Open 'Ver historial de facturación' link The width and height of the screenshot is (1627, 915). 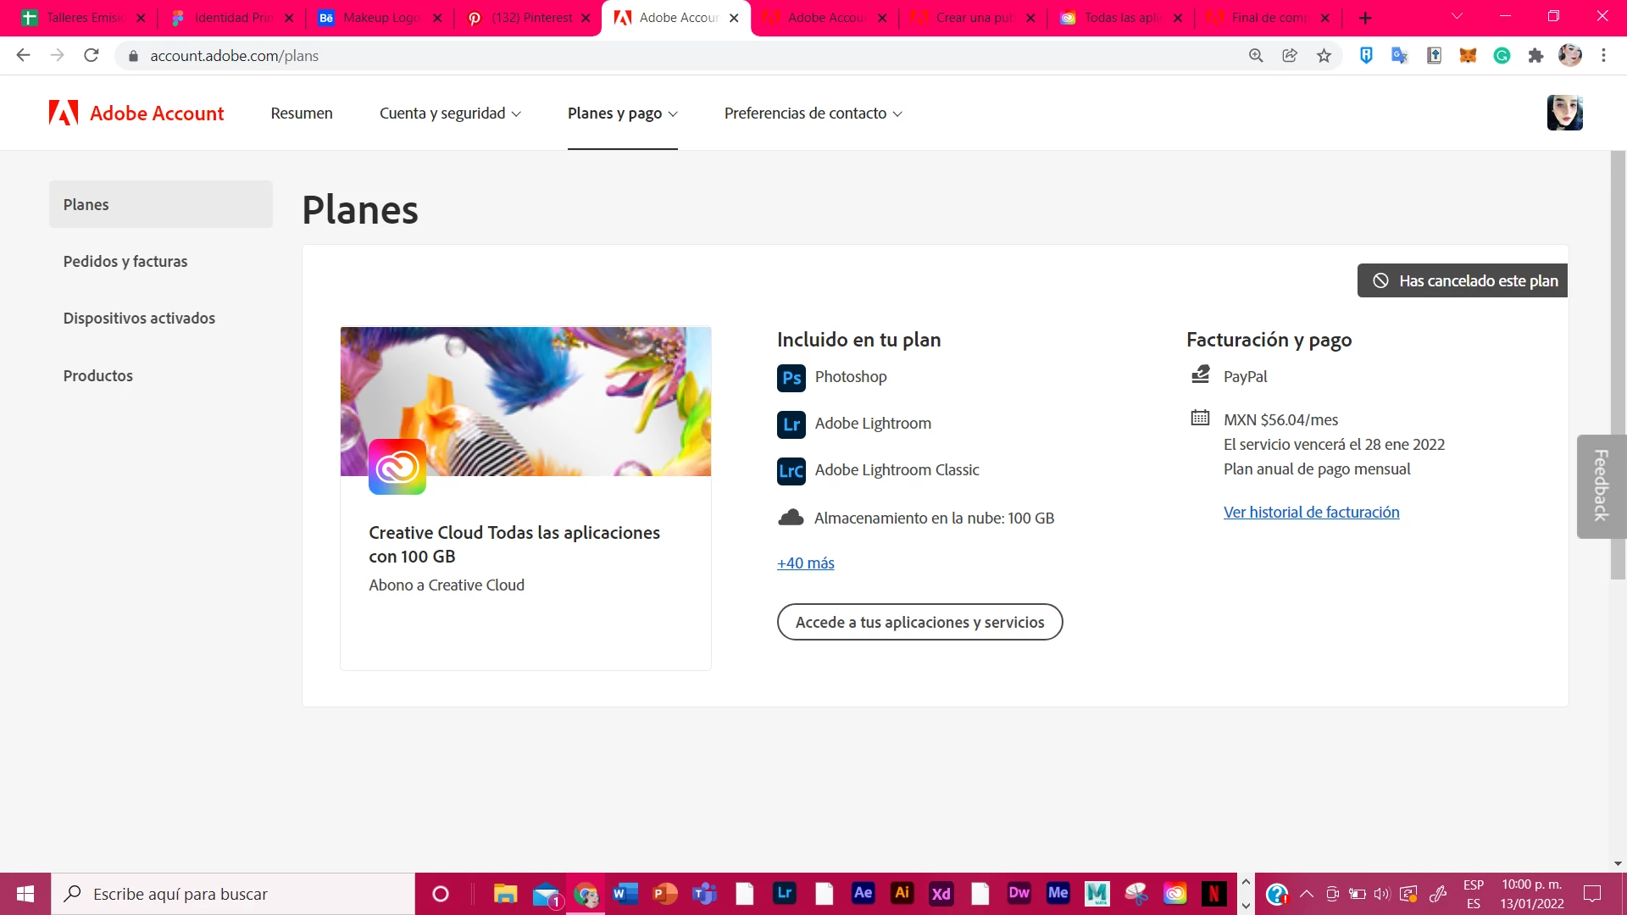point(1312,513)
